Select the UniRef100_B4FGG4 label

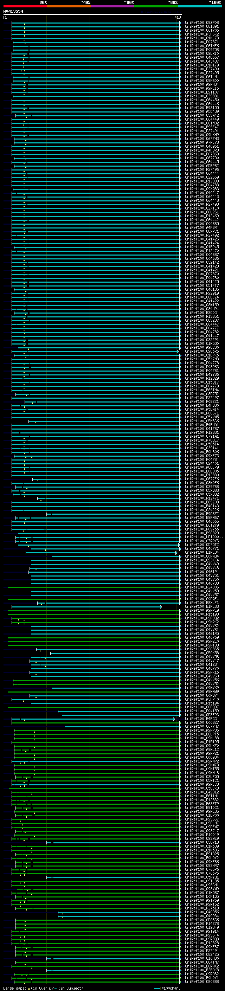(x=201, y=719)
